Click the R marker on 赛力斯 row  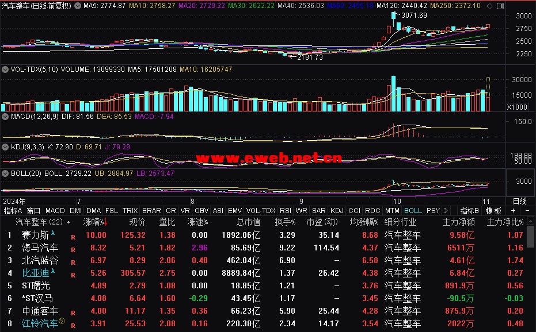click(x=73, y=237)
